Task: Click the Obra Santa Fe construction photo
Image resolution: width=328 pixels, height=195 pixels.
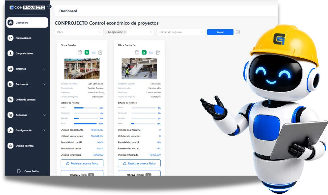Action: 139,68
